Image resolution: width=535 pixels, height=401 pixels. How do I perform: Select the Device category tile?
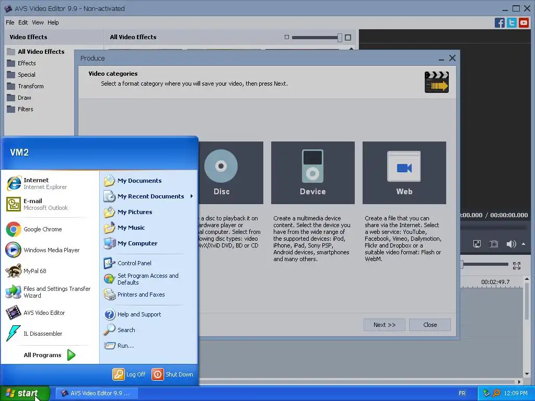click(312, 173)
